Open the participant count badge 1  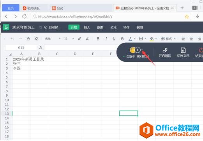[138, 50]
